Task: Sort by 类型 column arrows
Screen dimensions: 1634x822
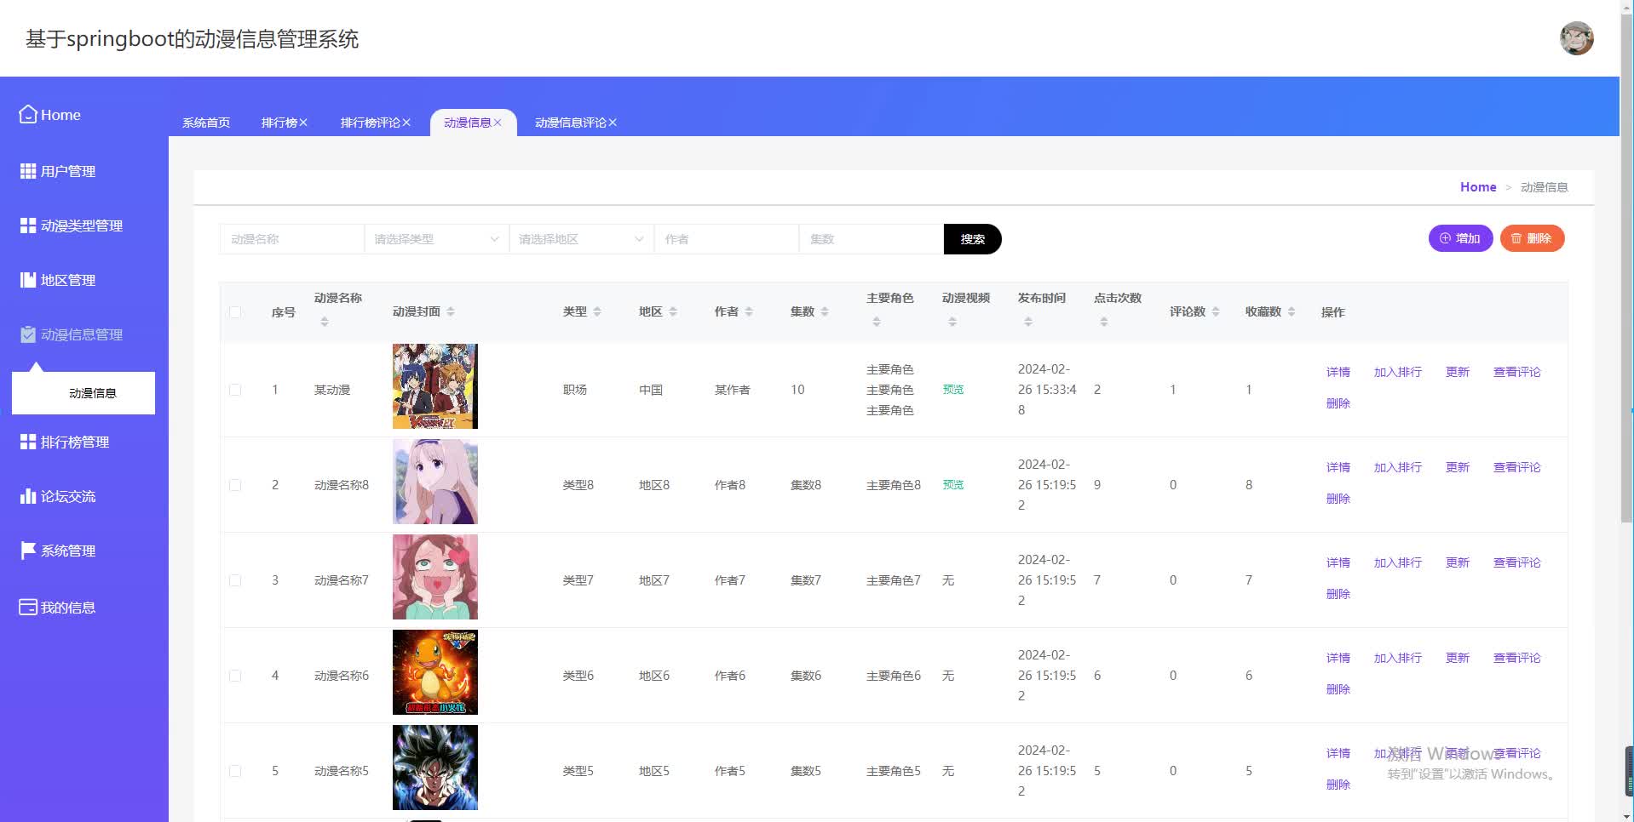Action: coord(597,311)
